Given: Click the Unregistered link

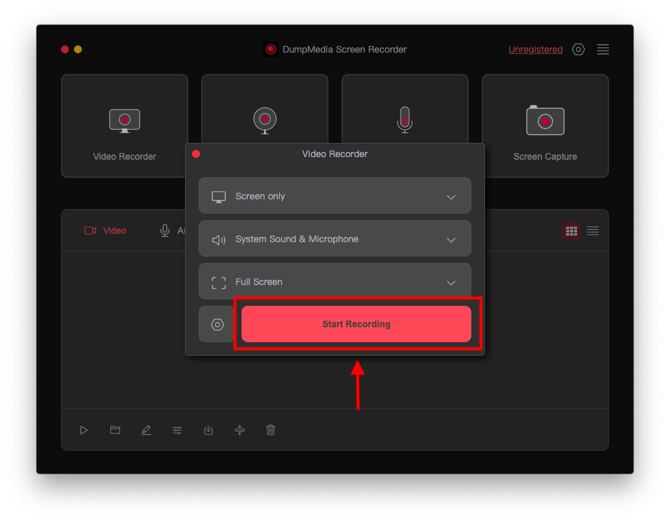Looking at the screenshot, I should [536, 49].
